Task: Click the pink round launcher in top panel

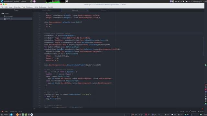Action: (34, 1)
